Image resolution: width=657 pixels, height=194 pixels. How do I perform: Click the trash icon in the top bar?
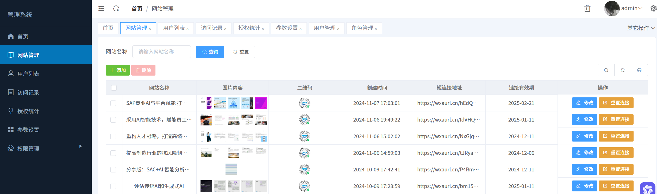pos(587,9)
